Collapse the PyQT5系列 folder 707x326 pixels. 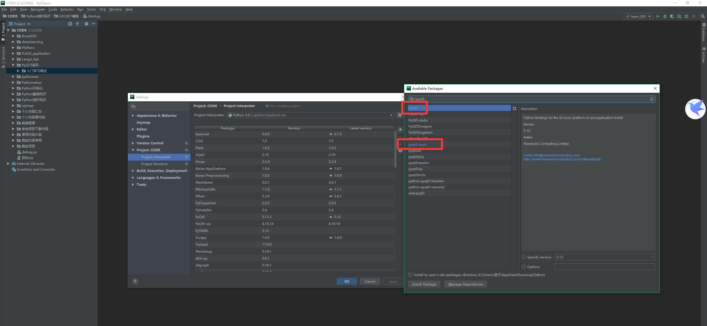[x=13, y=65]
